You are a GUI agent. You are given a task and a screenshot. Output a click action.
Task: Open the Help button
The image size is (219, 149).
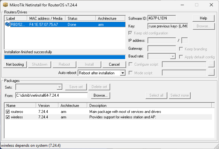point(203,18)
